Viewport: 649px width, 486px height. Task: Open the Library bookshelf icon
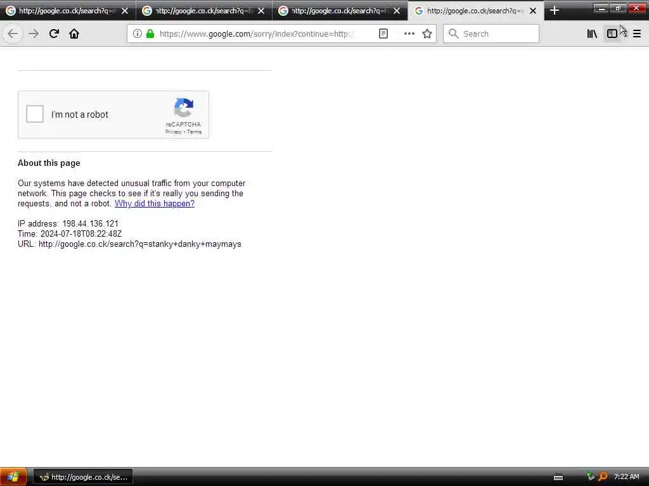click(592, 34)
